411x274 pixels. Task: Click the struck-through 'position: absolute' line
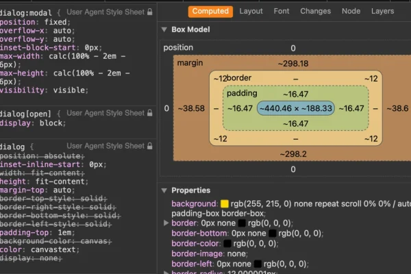(x=42, y=156)
